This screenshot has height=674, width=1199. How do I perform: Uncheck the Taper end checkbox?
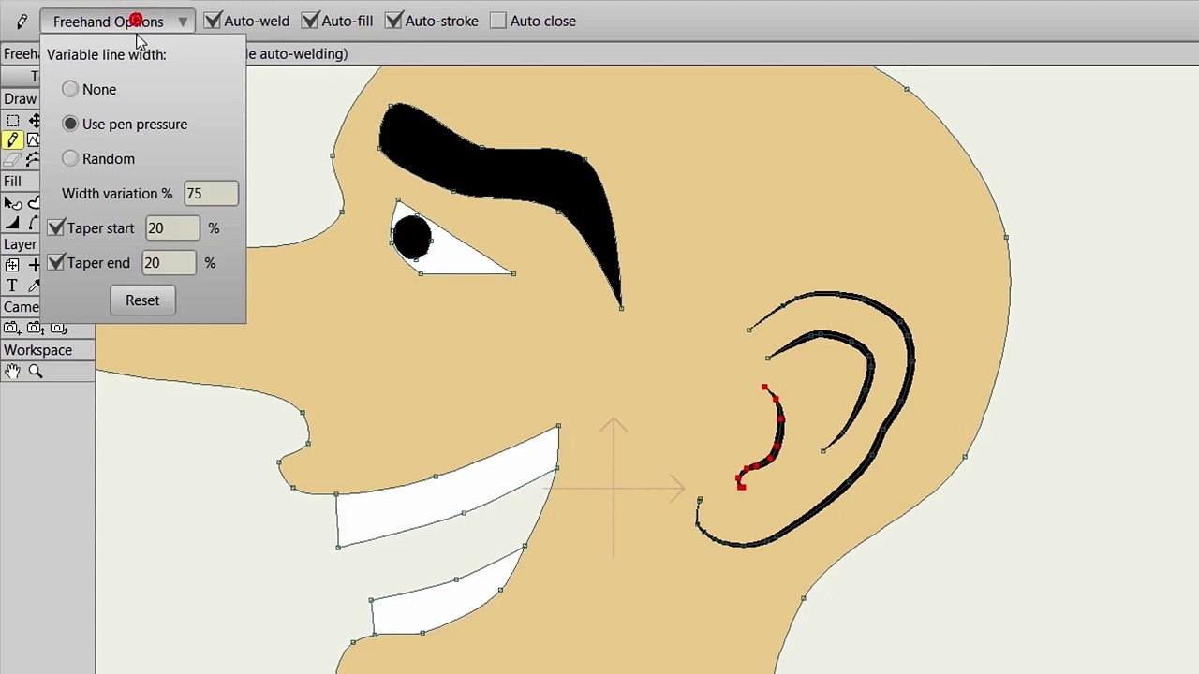point(56,262)
